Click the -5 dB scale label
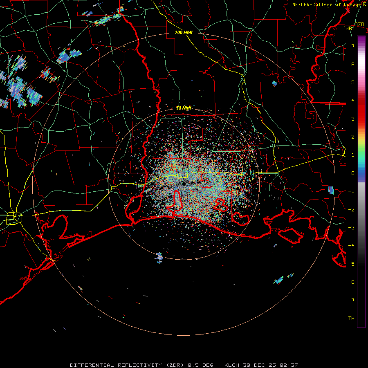The height and width of the screenshot is (368, 368). click(351, 264)
